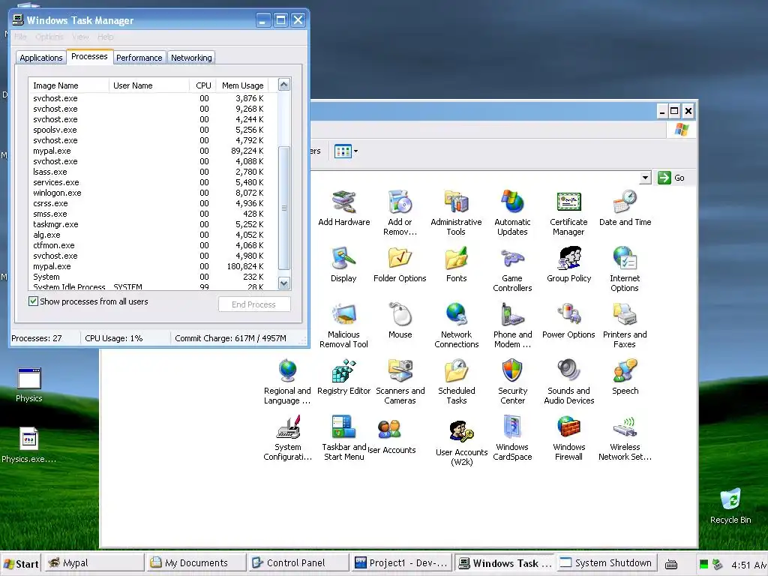Open the View menu in Task Manager

click(x=81, y=37)
